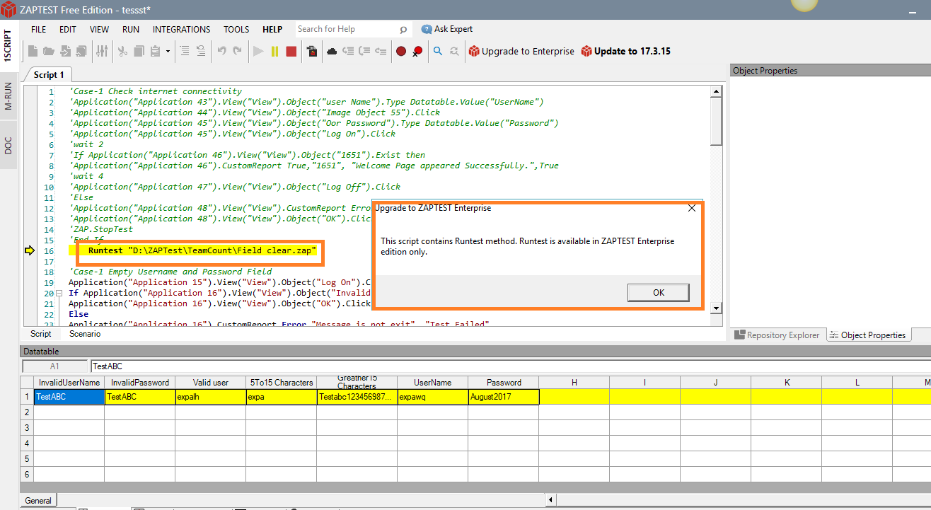931x510 pixels.
Task: Click the Outdent lines toolbar icon
Action: coord(201,51)
